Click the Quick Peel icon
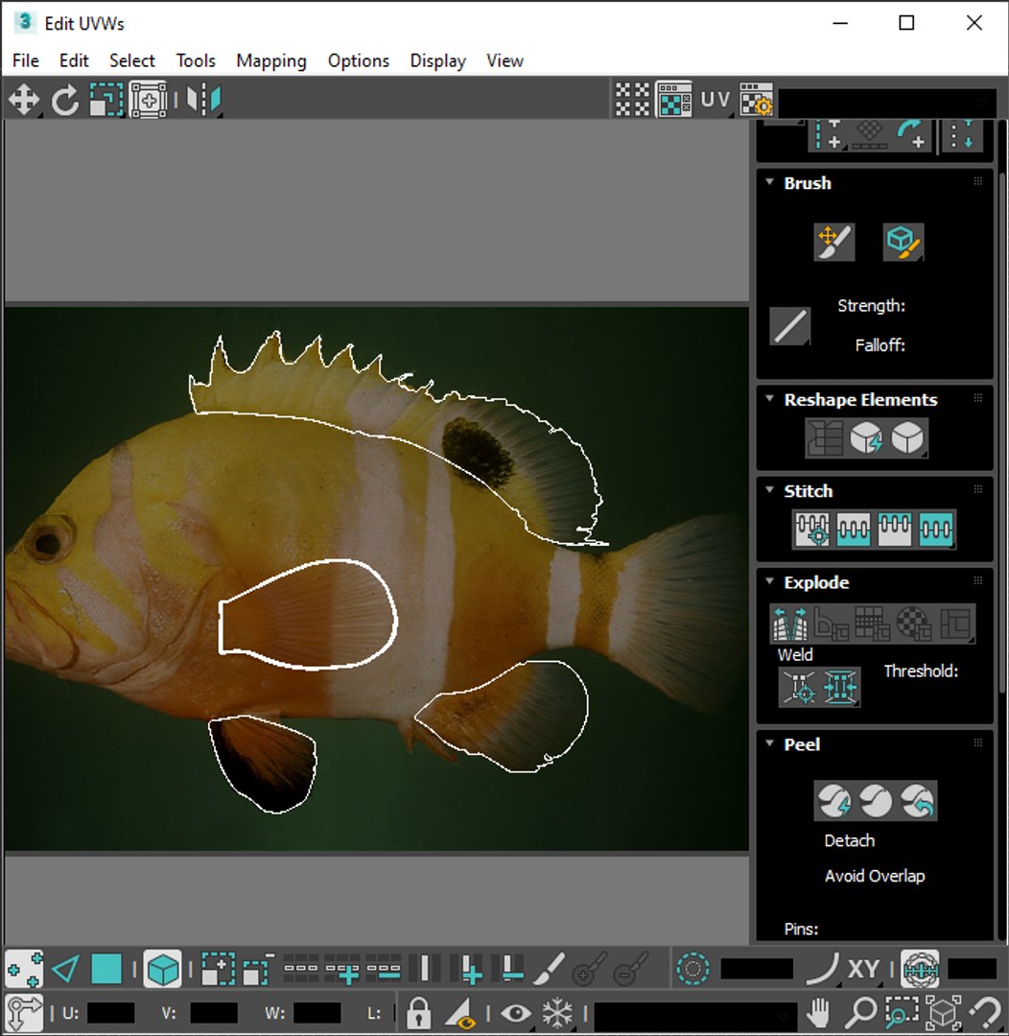Viewport: 1009px width, 1036px height. pyautogui.click(x=833, y=801)
